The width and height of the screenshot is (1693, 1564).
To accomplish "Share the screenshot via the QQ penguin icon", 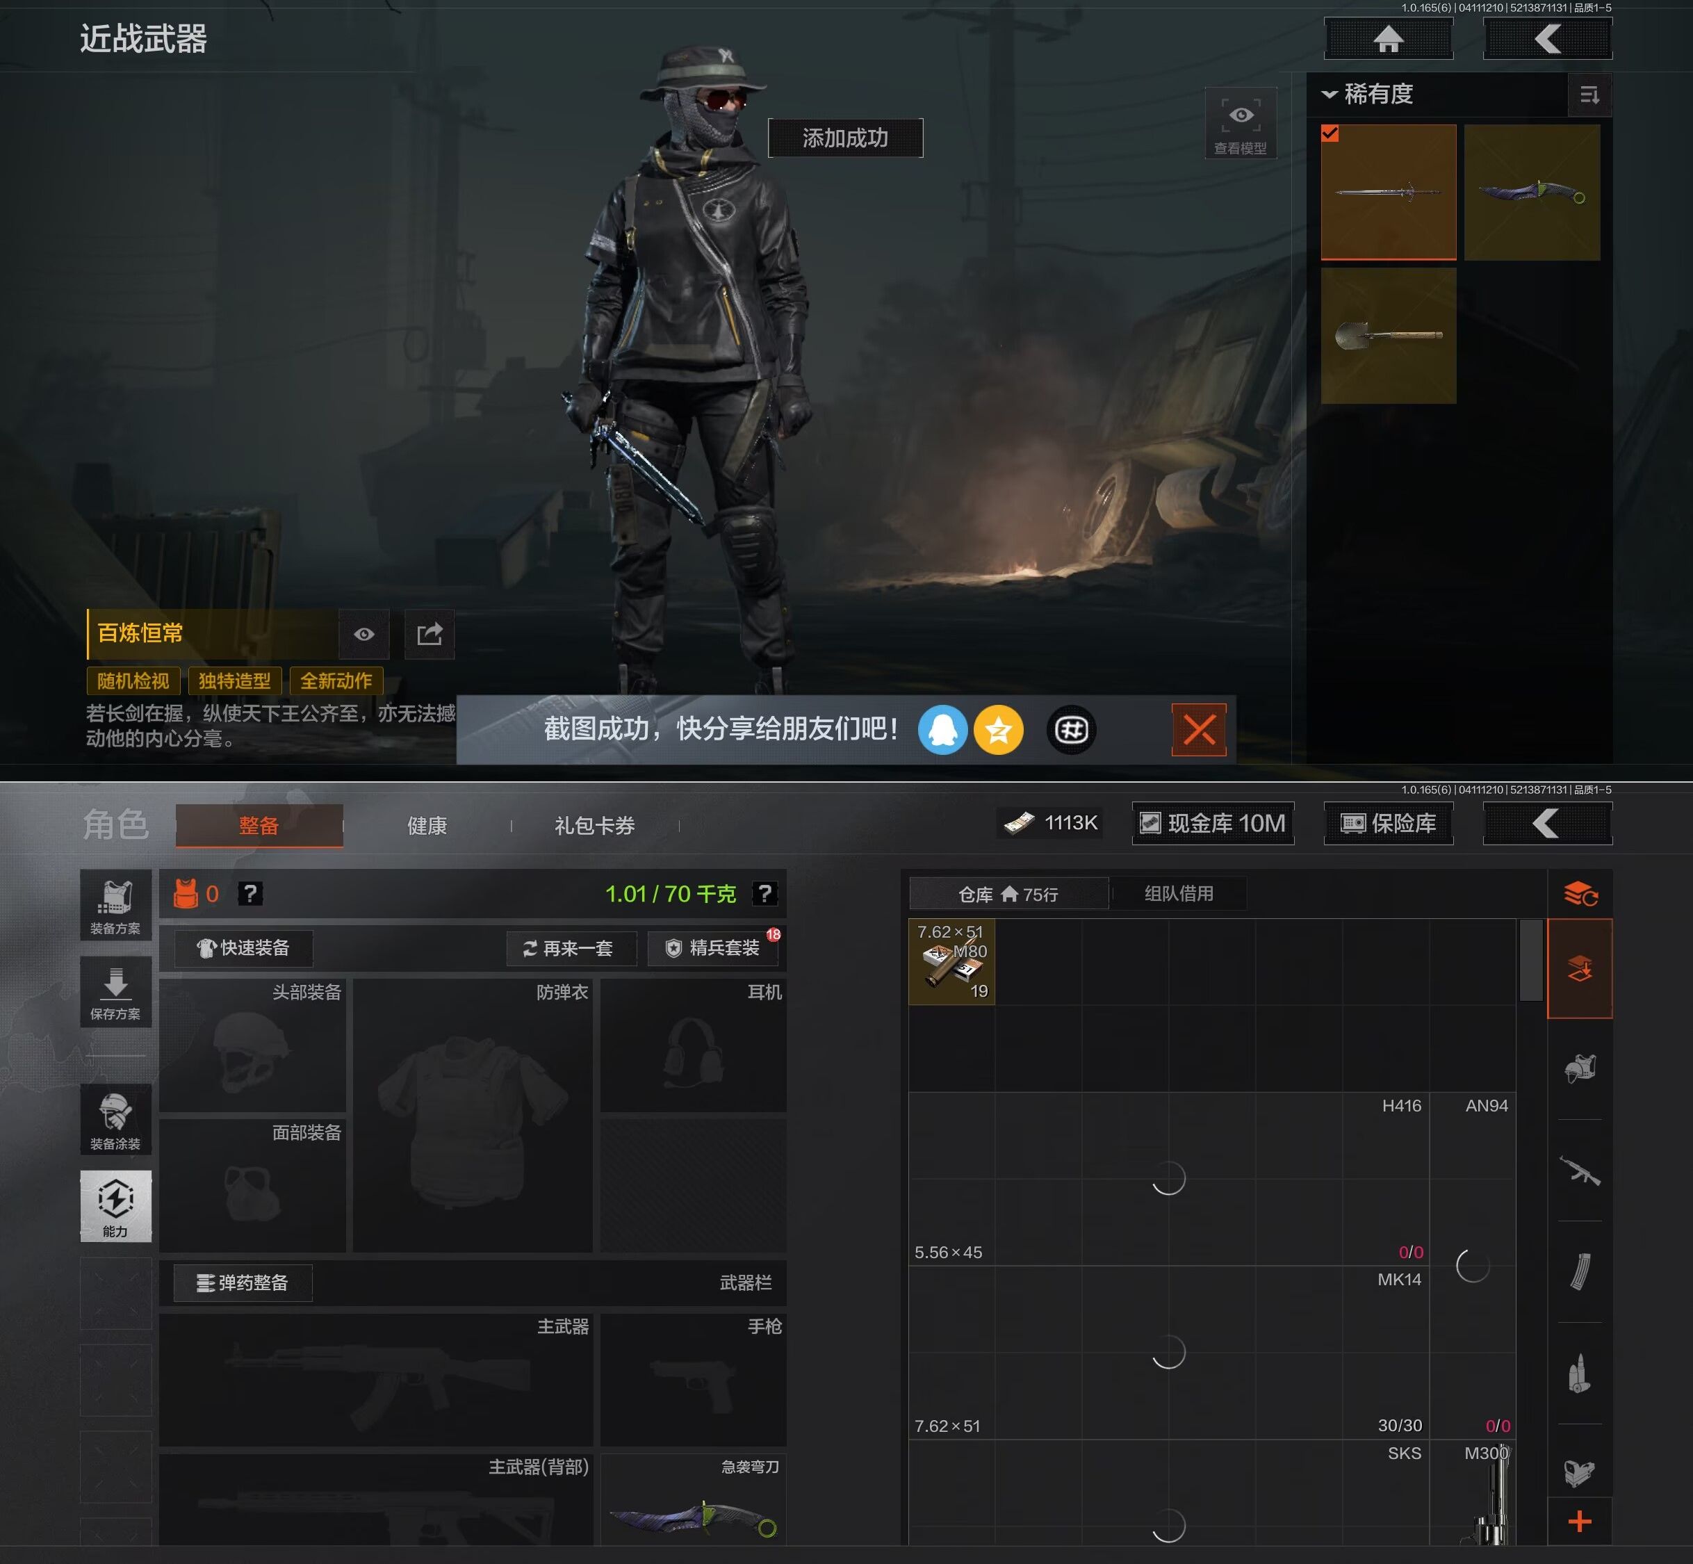I will [x=942, y=730].
